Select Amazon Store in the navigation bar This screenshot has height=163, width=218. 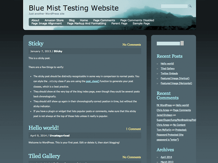coord(54,20)
